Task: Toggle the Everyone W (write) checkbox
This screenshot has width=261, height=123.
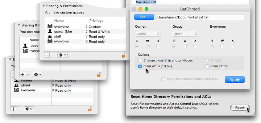Action: [222, 46]
